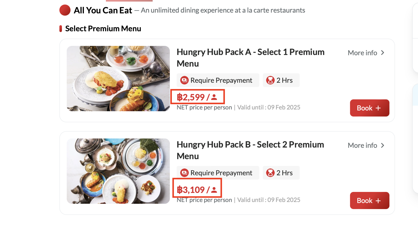Click the Select Premium Menu section heading
The width and height of the screenshot is (418, 230).
(103, 29)
